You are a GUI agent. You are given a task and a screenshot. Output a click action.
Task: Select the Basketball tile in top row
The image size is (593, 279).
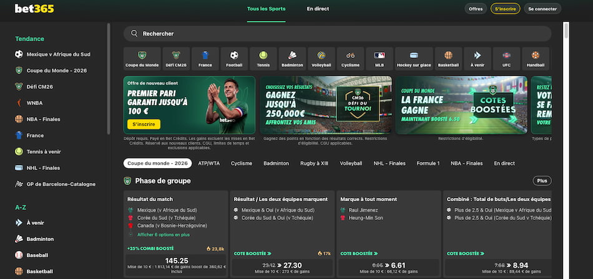click(448, 59)
